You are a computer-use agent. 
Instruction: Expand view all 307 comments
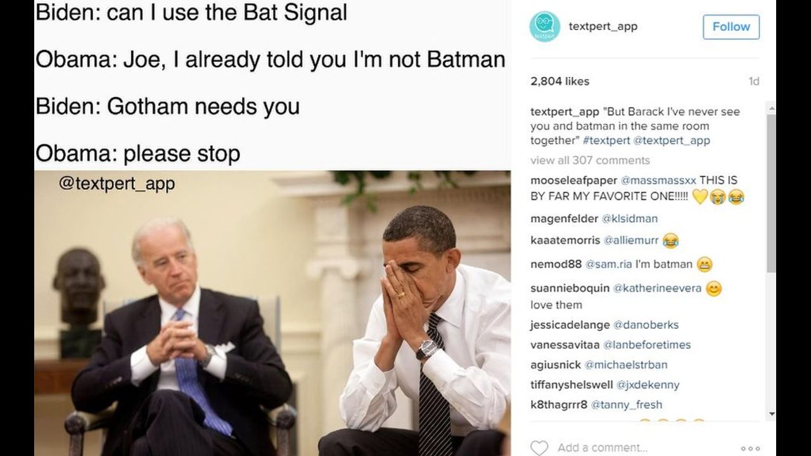click(x=590, y=160)
